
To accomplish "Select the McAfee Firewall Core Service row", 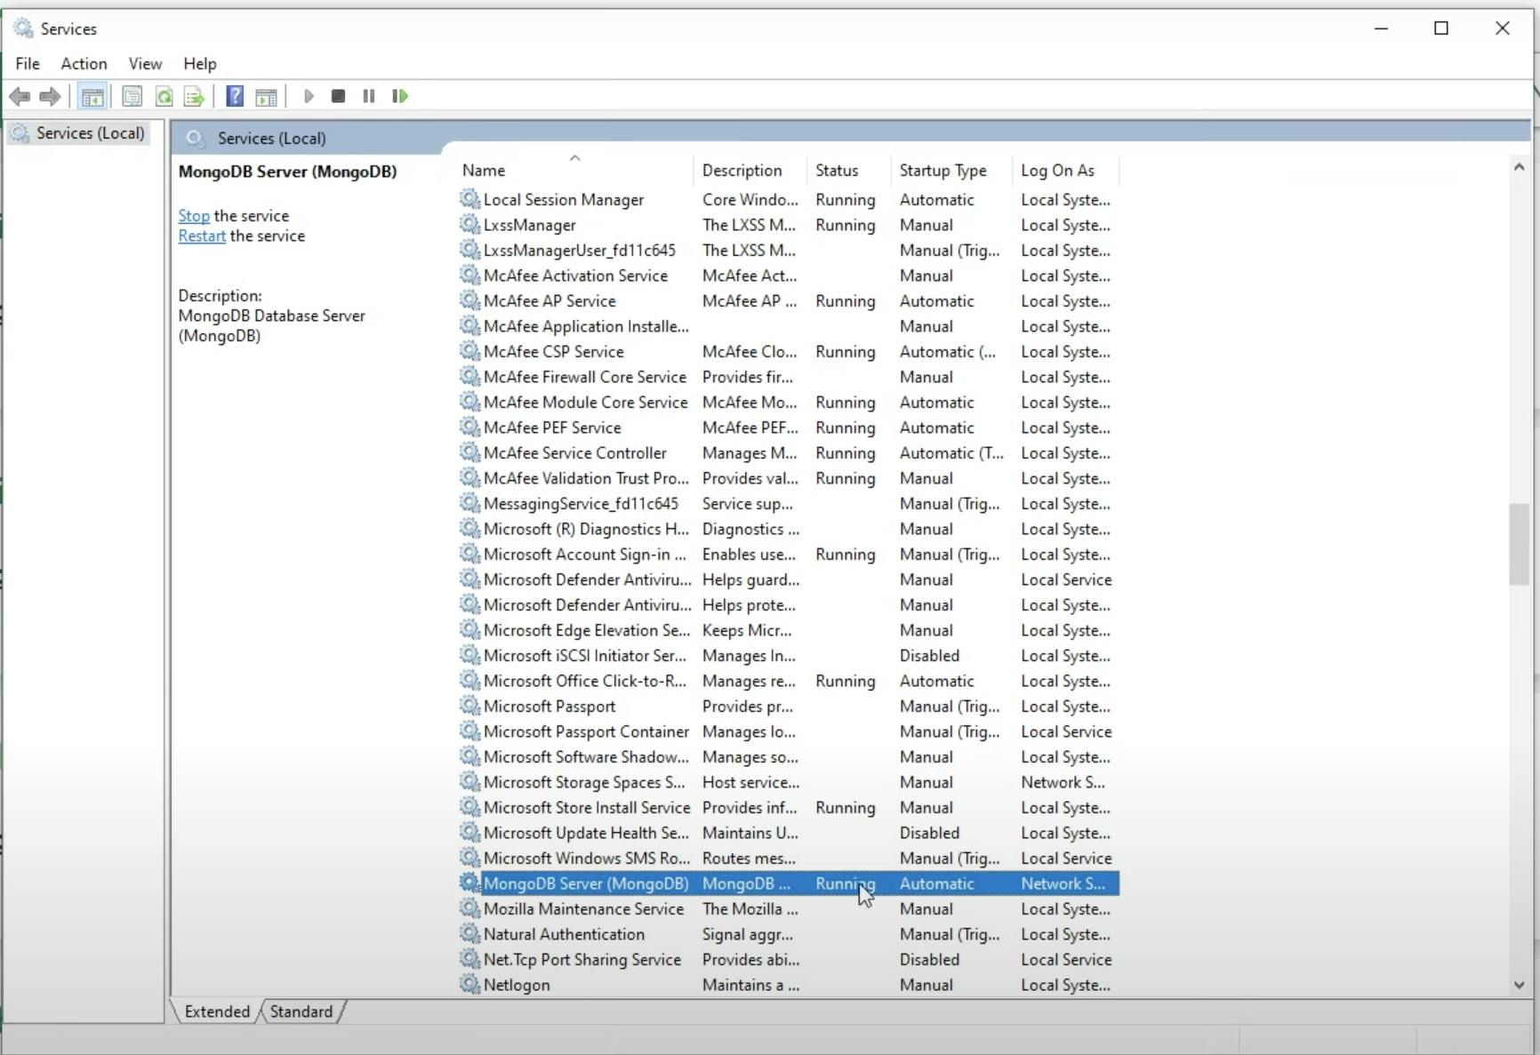I will 788,377.
